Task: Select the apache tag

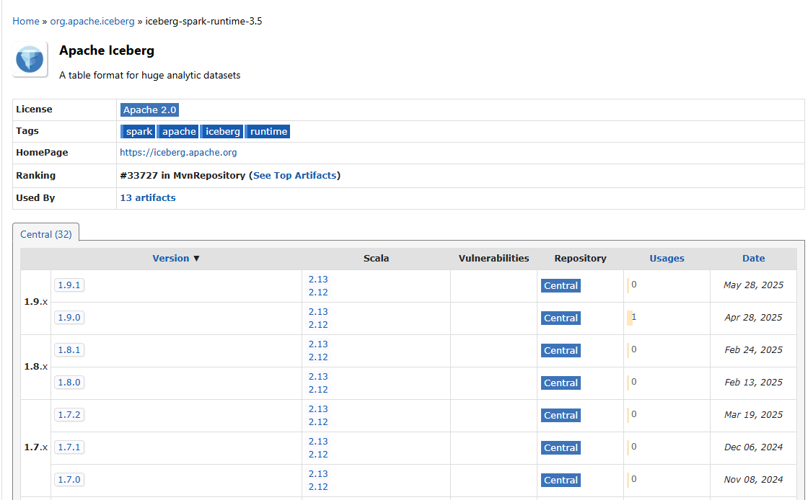Action: pos(178,131)
